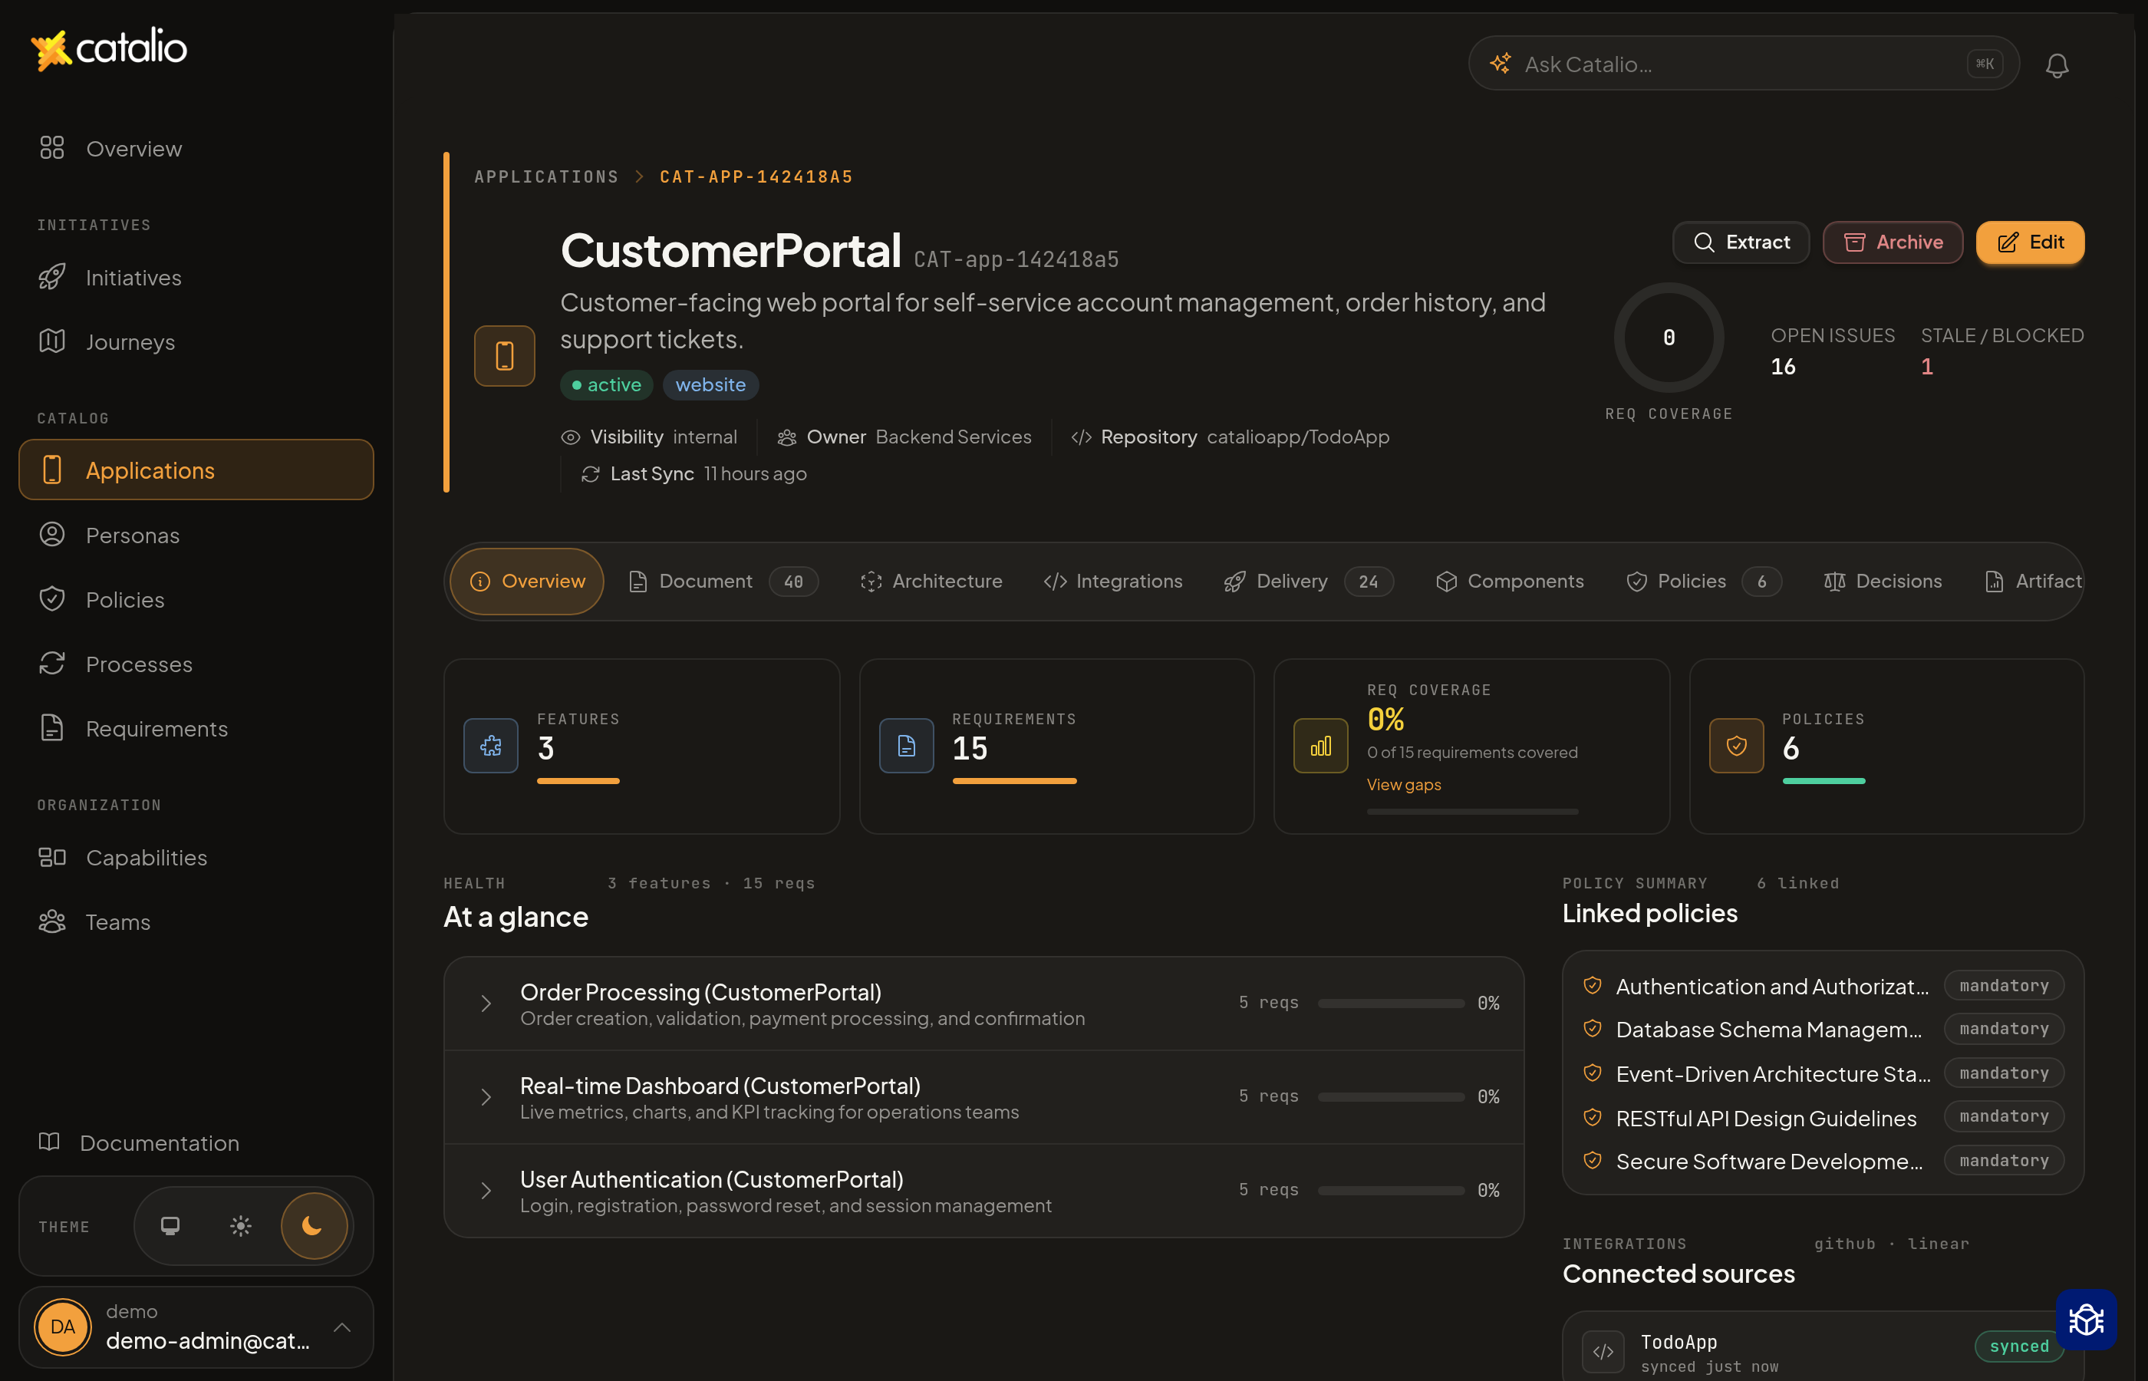Click the View gaps link
This screenshot has width=2148, height=1381.
(1403, 785)
